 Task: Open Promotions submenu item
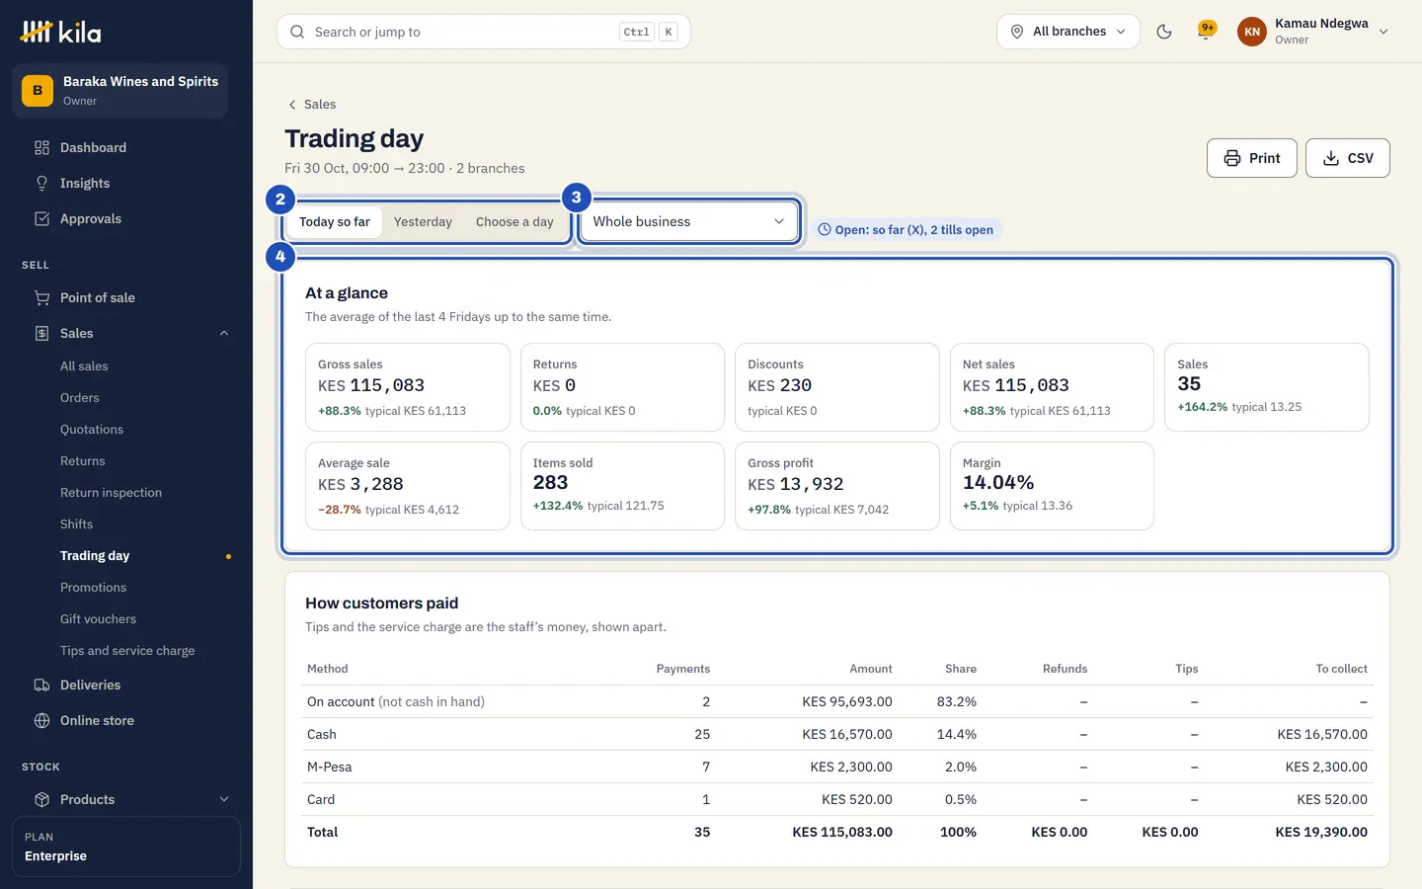click(x=93, y=588)
